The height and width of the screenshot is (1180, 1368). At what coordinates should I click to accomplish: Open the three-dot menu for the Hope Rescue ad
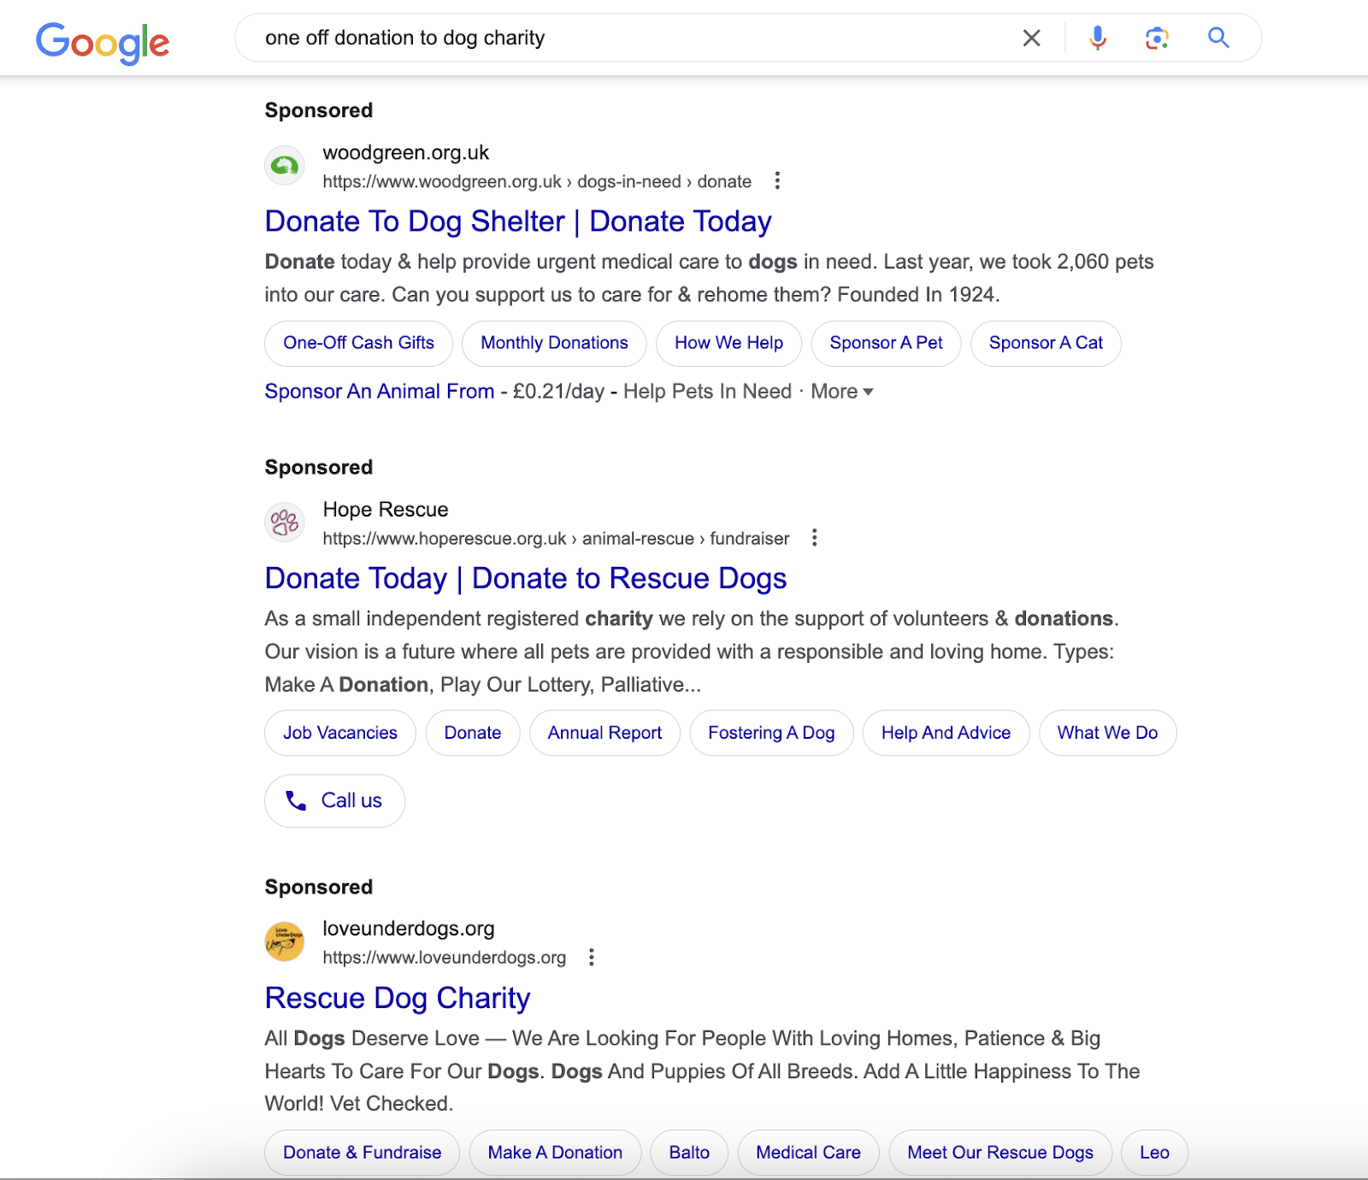[815, 538]
